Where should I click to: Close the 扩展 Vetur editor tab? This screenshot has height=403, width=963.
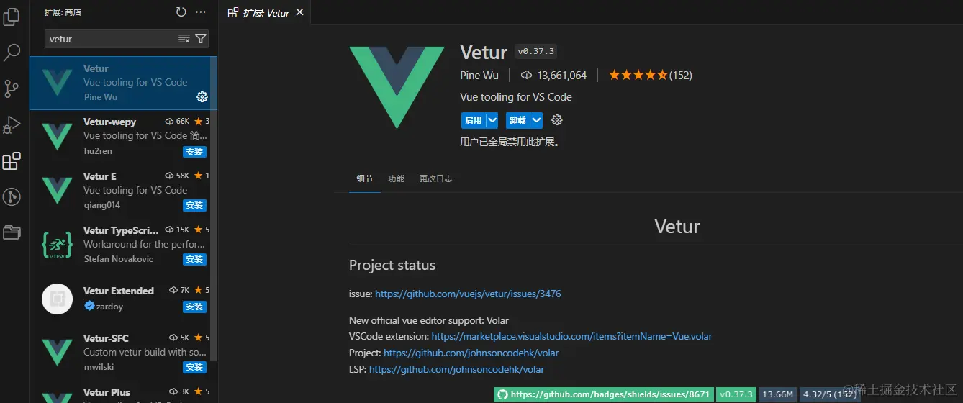pos(300,12)
